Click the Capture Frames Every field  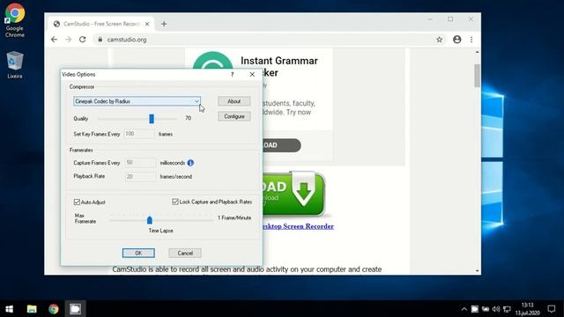[140, 163]
